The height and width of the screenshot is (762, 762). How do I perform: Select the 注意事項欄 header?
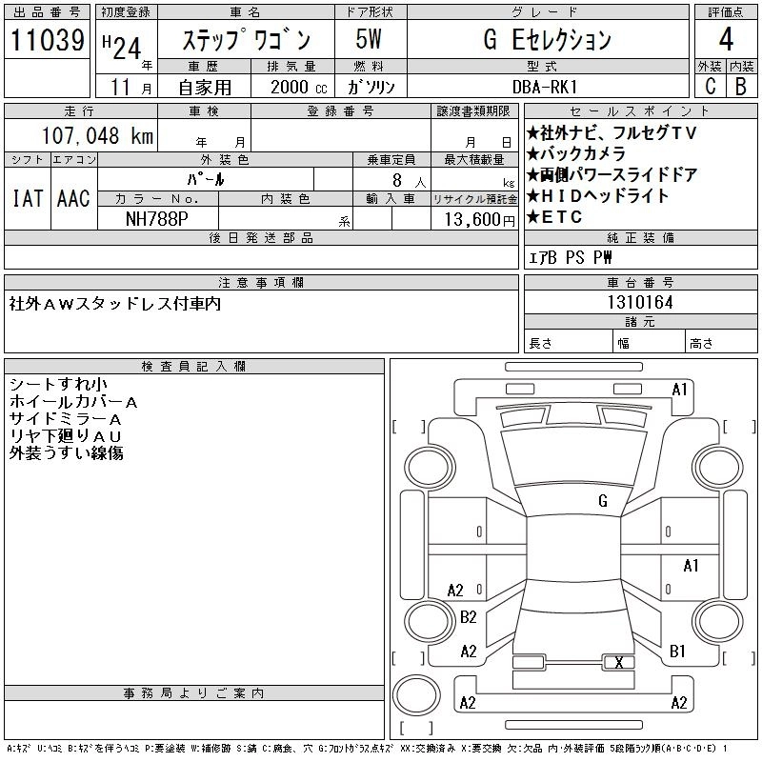pyautogui.click(x=261, y=282)
